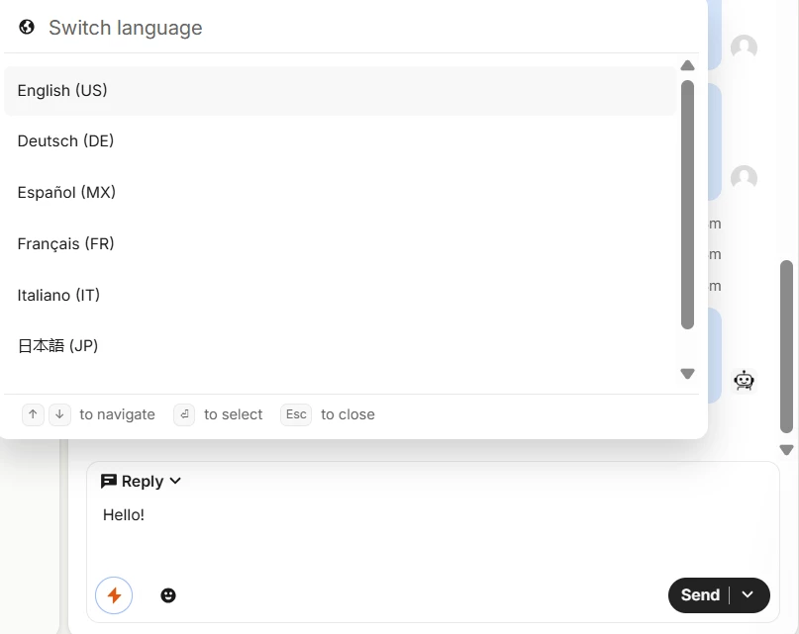Send the reply message

click(x=700, y=595)
